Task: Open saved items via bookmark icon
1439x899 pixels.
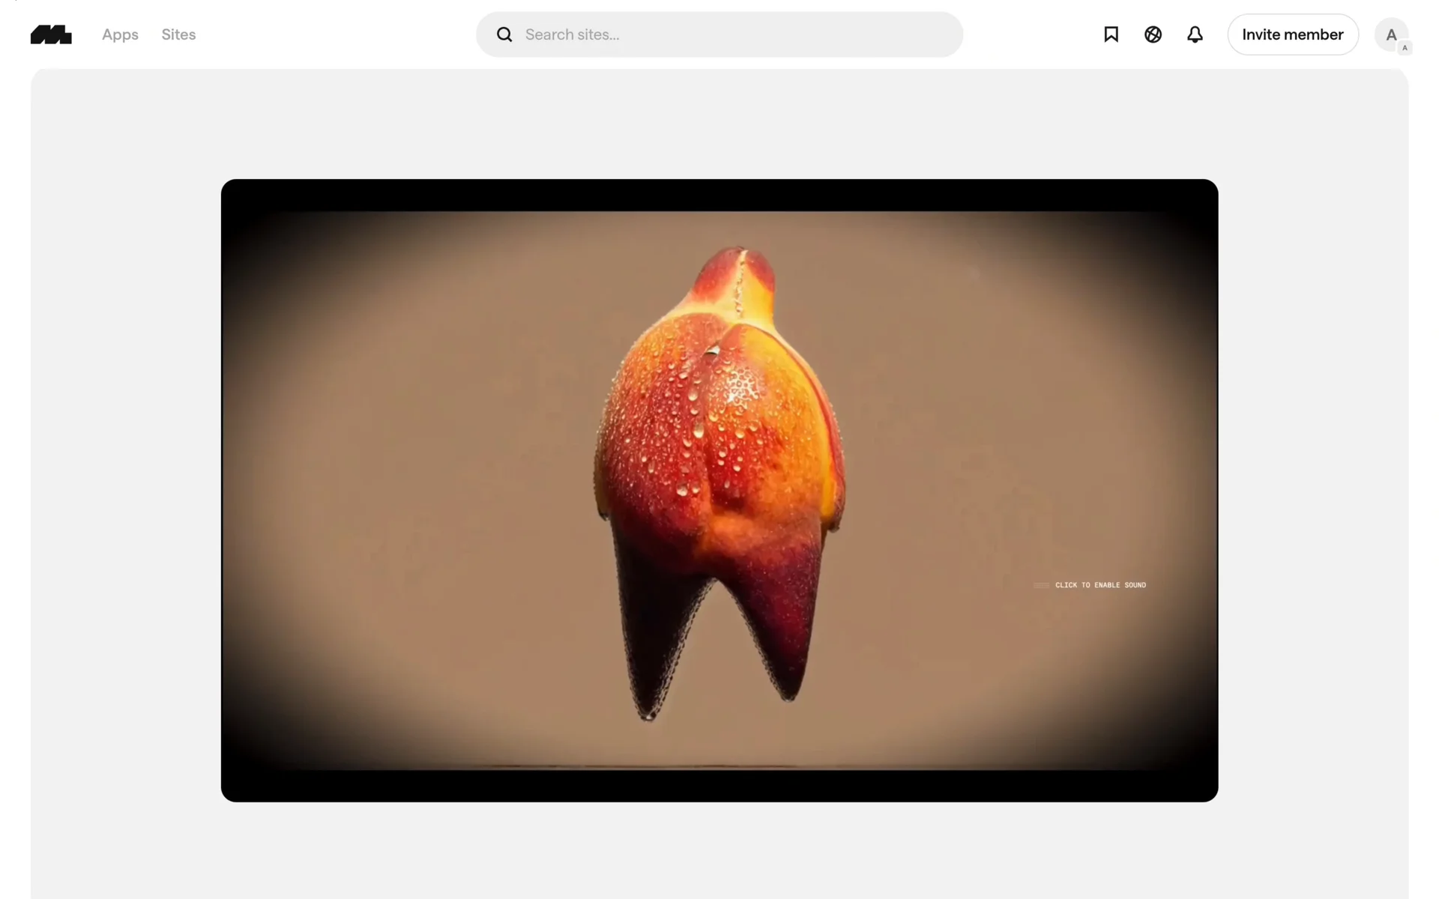Action: tap(1111, 34)
